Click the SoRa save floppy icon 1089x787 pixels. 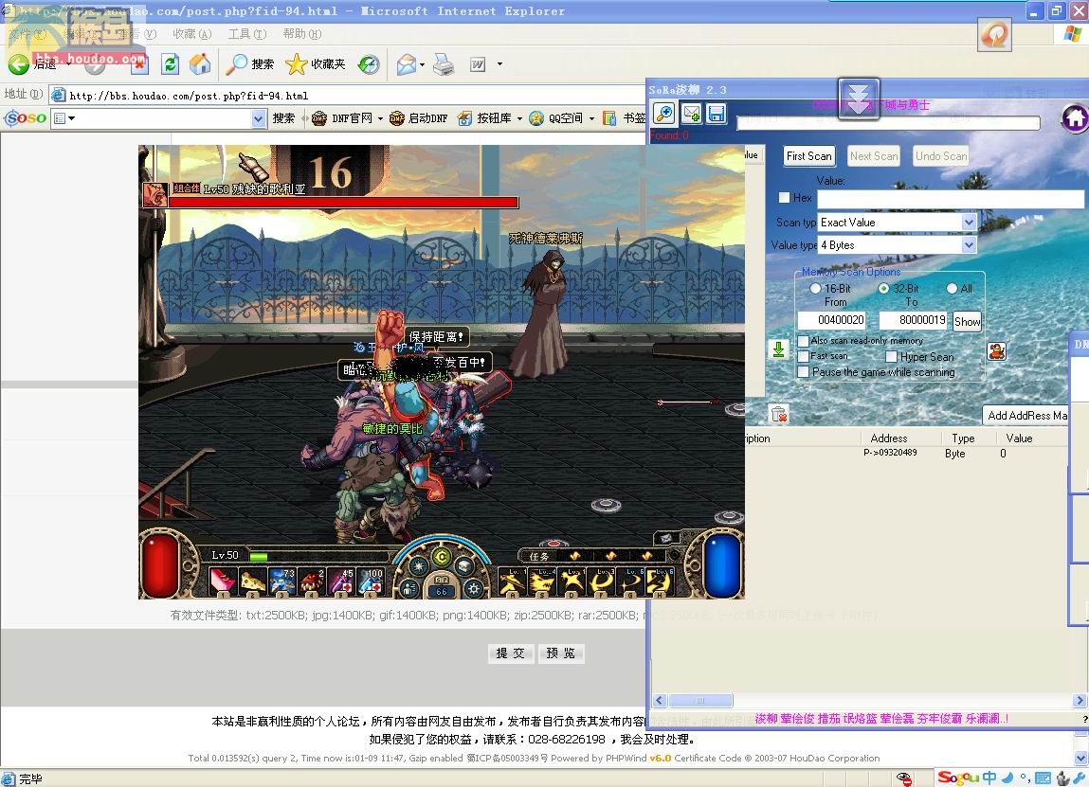[716, 113]
